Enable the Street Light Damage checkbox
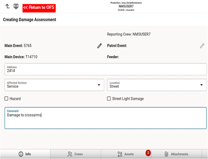The image size is (208, 159). click(109, 99)
